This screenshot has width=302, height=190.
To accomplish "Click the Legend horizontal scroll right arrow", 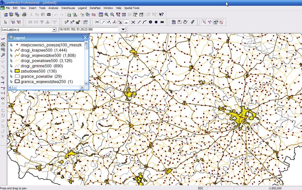I will click(82, 88).
